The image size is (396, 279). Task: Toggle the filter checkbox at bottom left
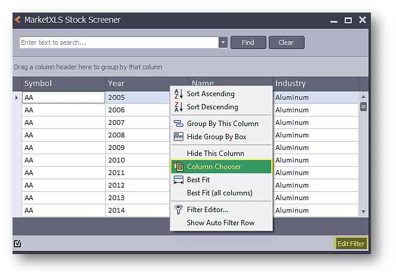pyautogui.click(x=17, y=243)
